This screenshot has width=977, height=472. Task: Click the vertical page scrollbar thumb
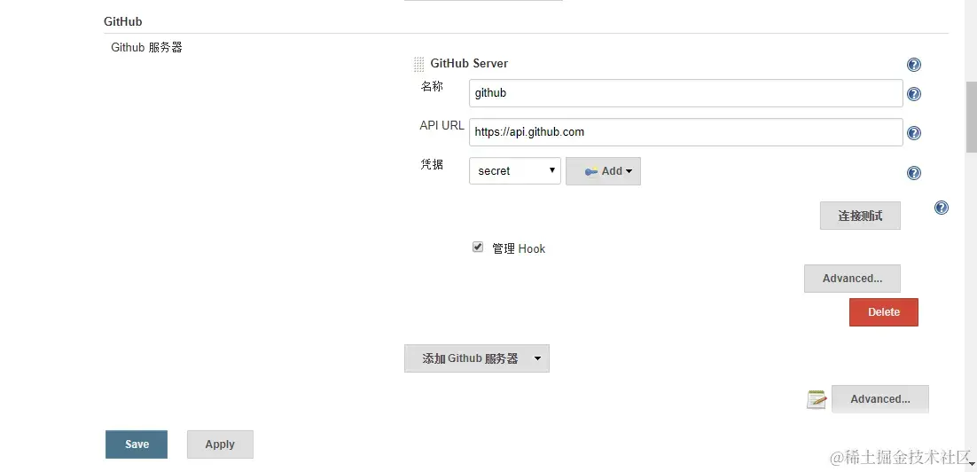[x=972, y=116]
